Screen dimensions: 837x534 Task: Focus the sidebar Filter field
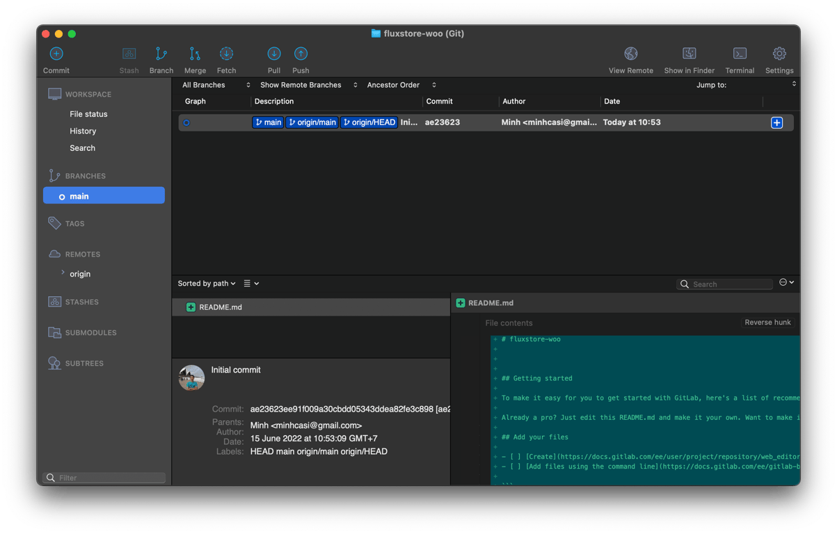pyautogui.click(x=104, y=478)
